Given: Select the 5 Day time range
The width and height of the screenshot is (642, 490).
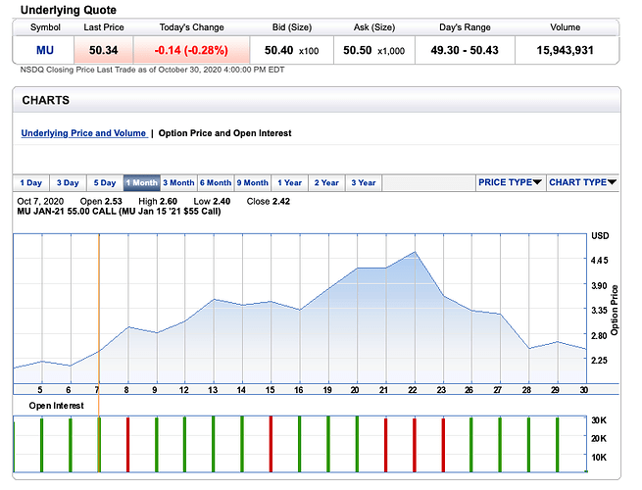Looking at the screenshot, I should coord(105,183).
